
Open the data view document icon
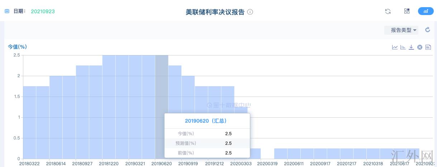coord(428,47)
